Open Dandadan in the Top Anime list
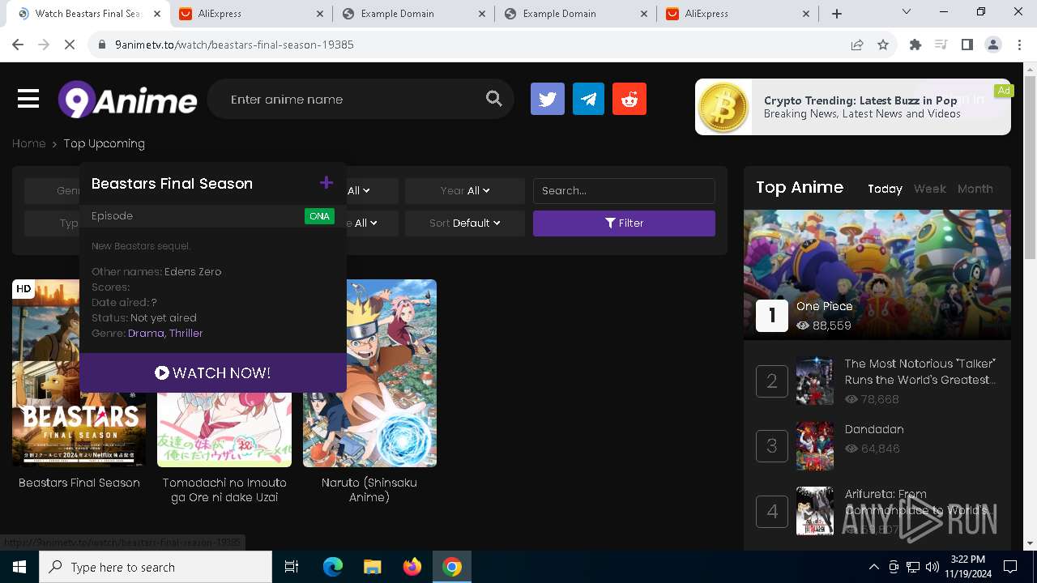 click(874, 429)
